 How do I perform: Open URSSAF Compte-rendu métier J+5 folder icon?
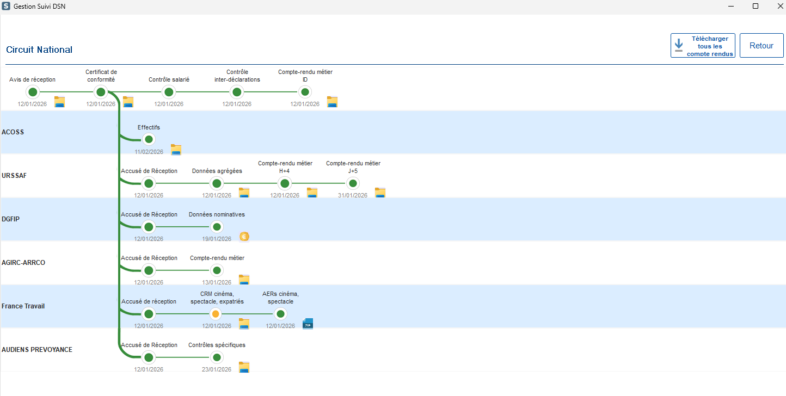380,193
